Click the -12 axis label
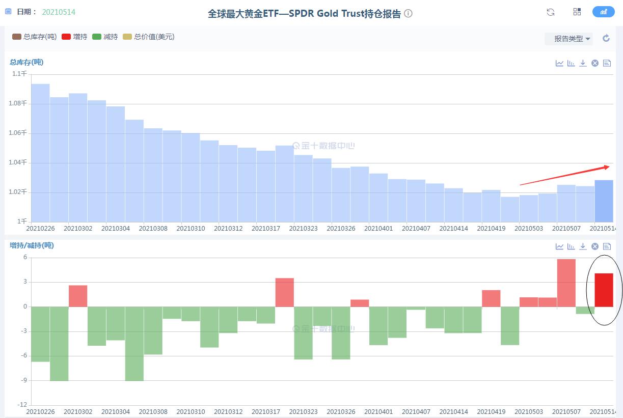Image resolution: width=623 pixels, height=418 pixels. 22,405
